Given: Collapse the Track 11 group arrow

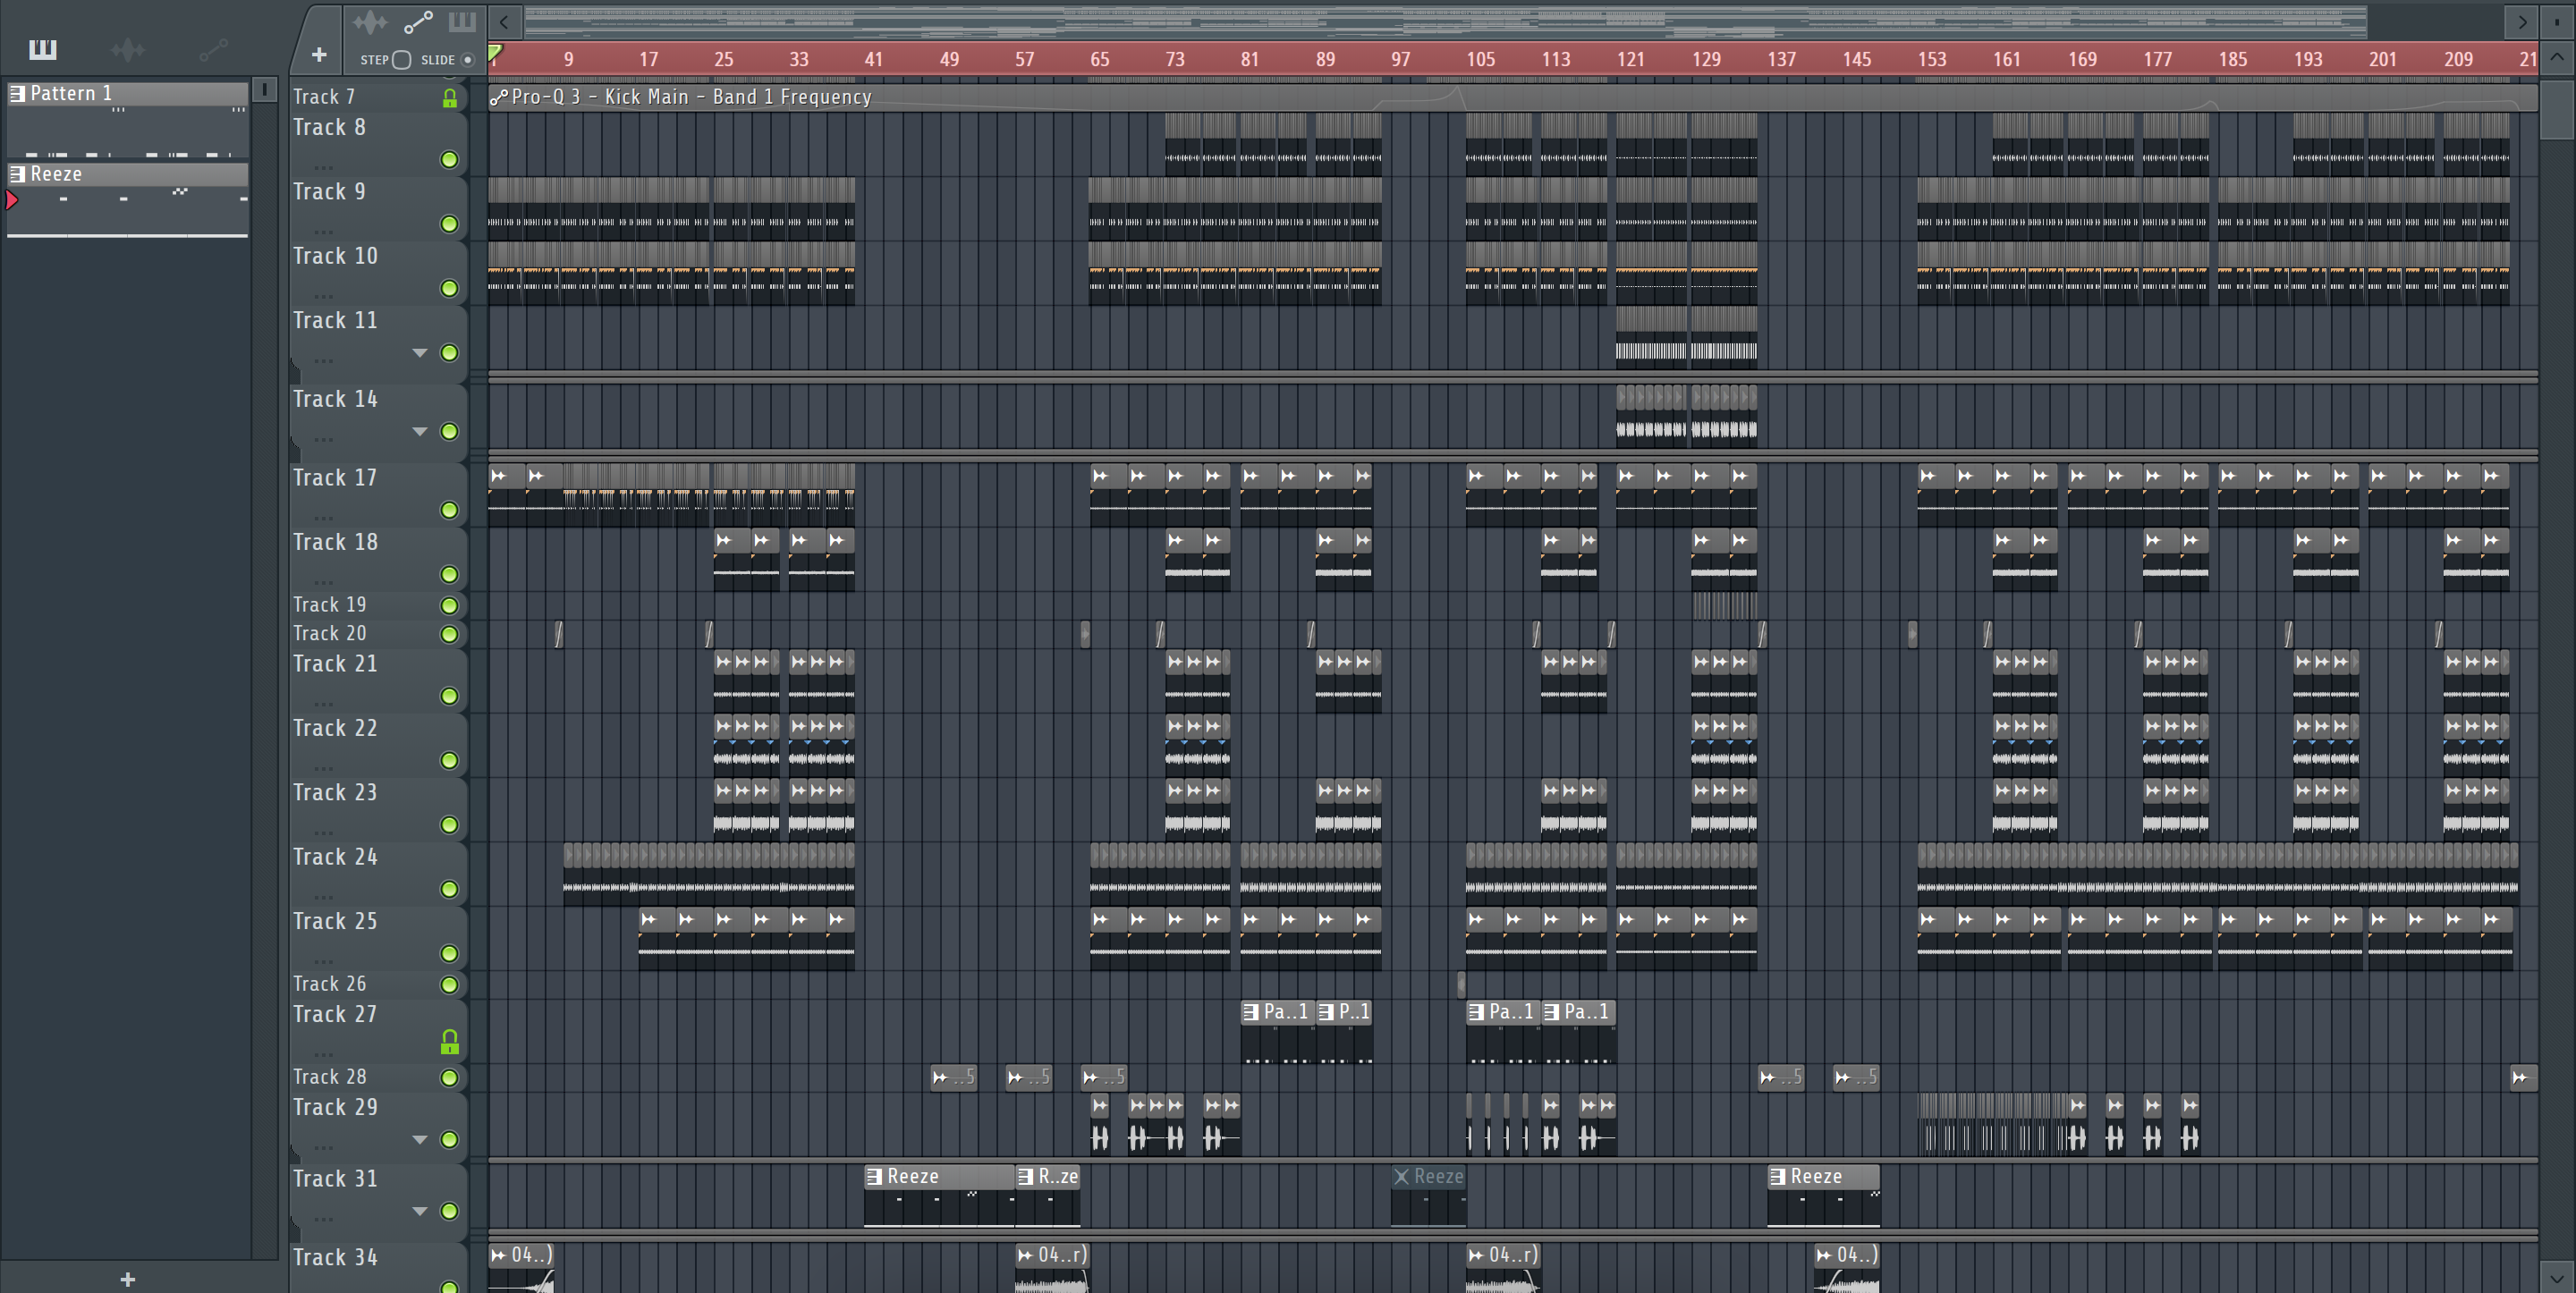Looking at the screenshot, I should (420, 353).
